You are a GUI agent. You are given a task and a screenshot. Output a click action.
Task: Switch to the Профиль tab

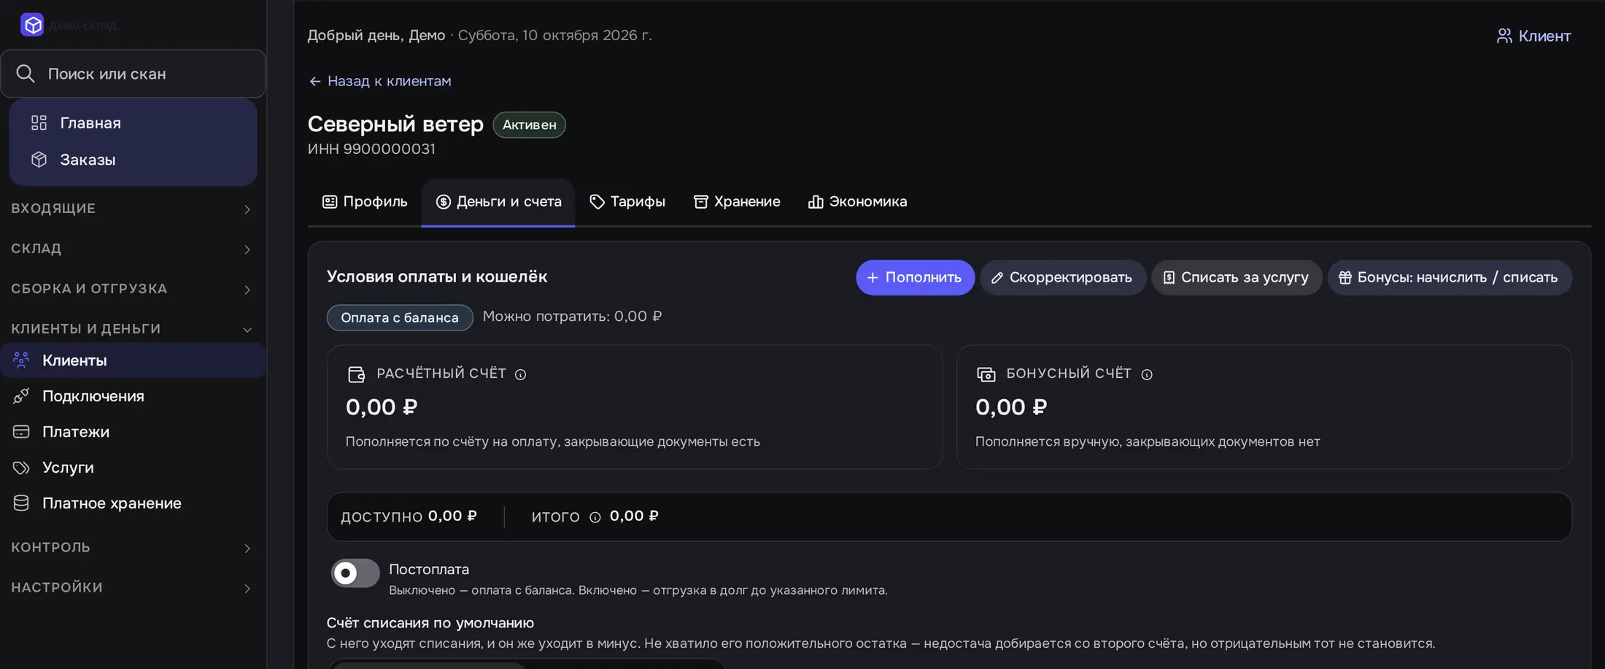[x=365, y=202]
